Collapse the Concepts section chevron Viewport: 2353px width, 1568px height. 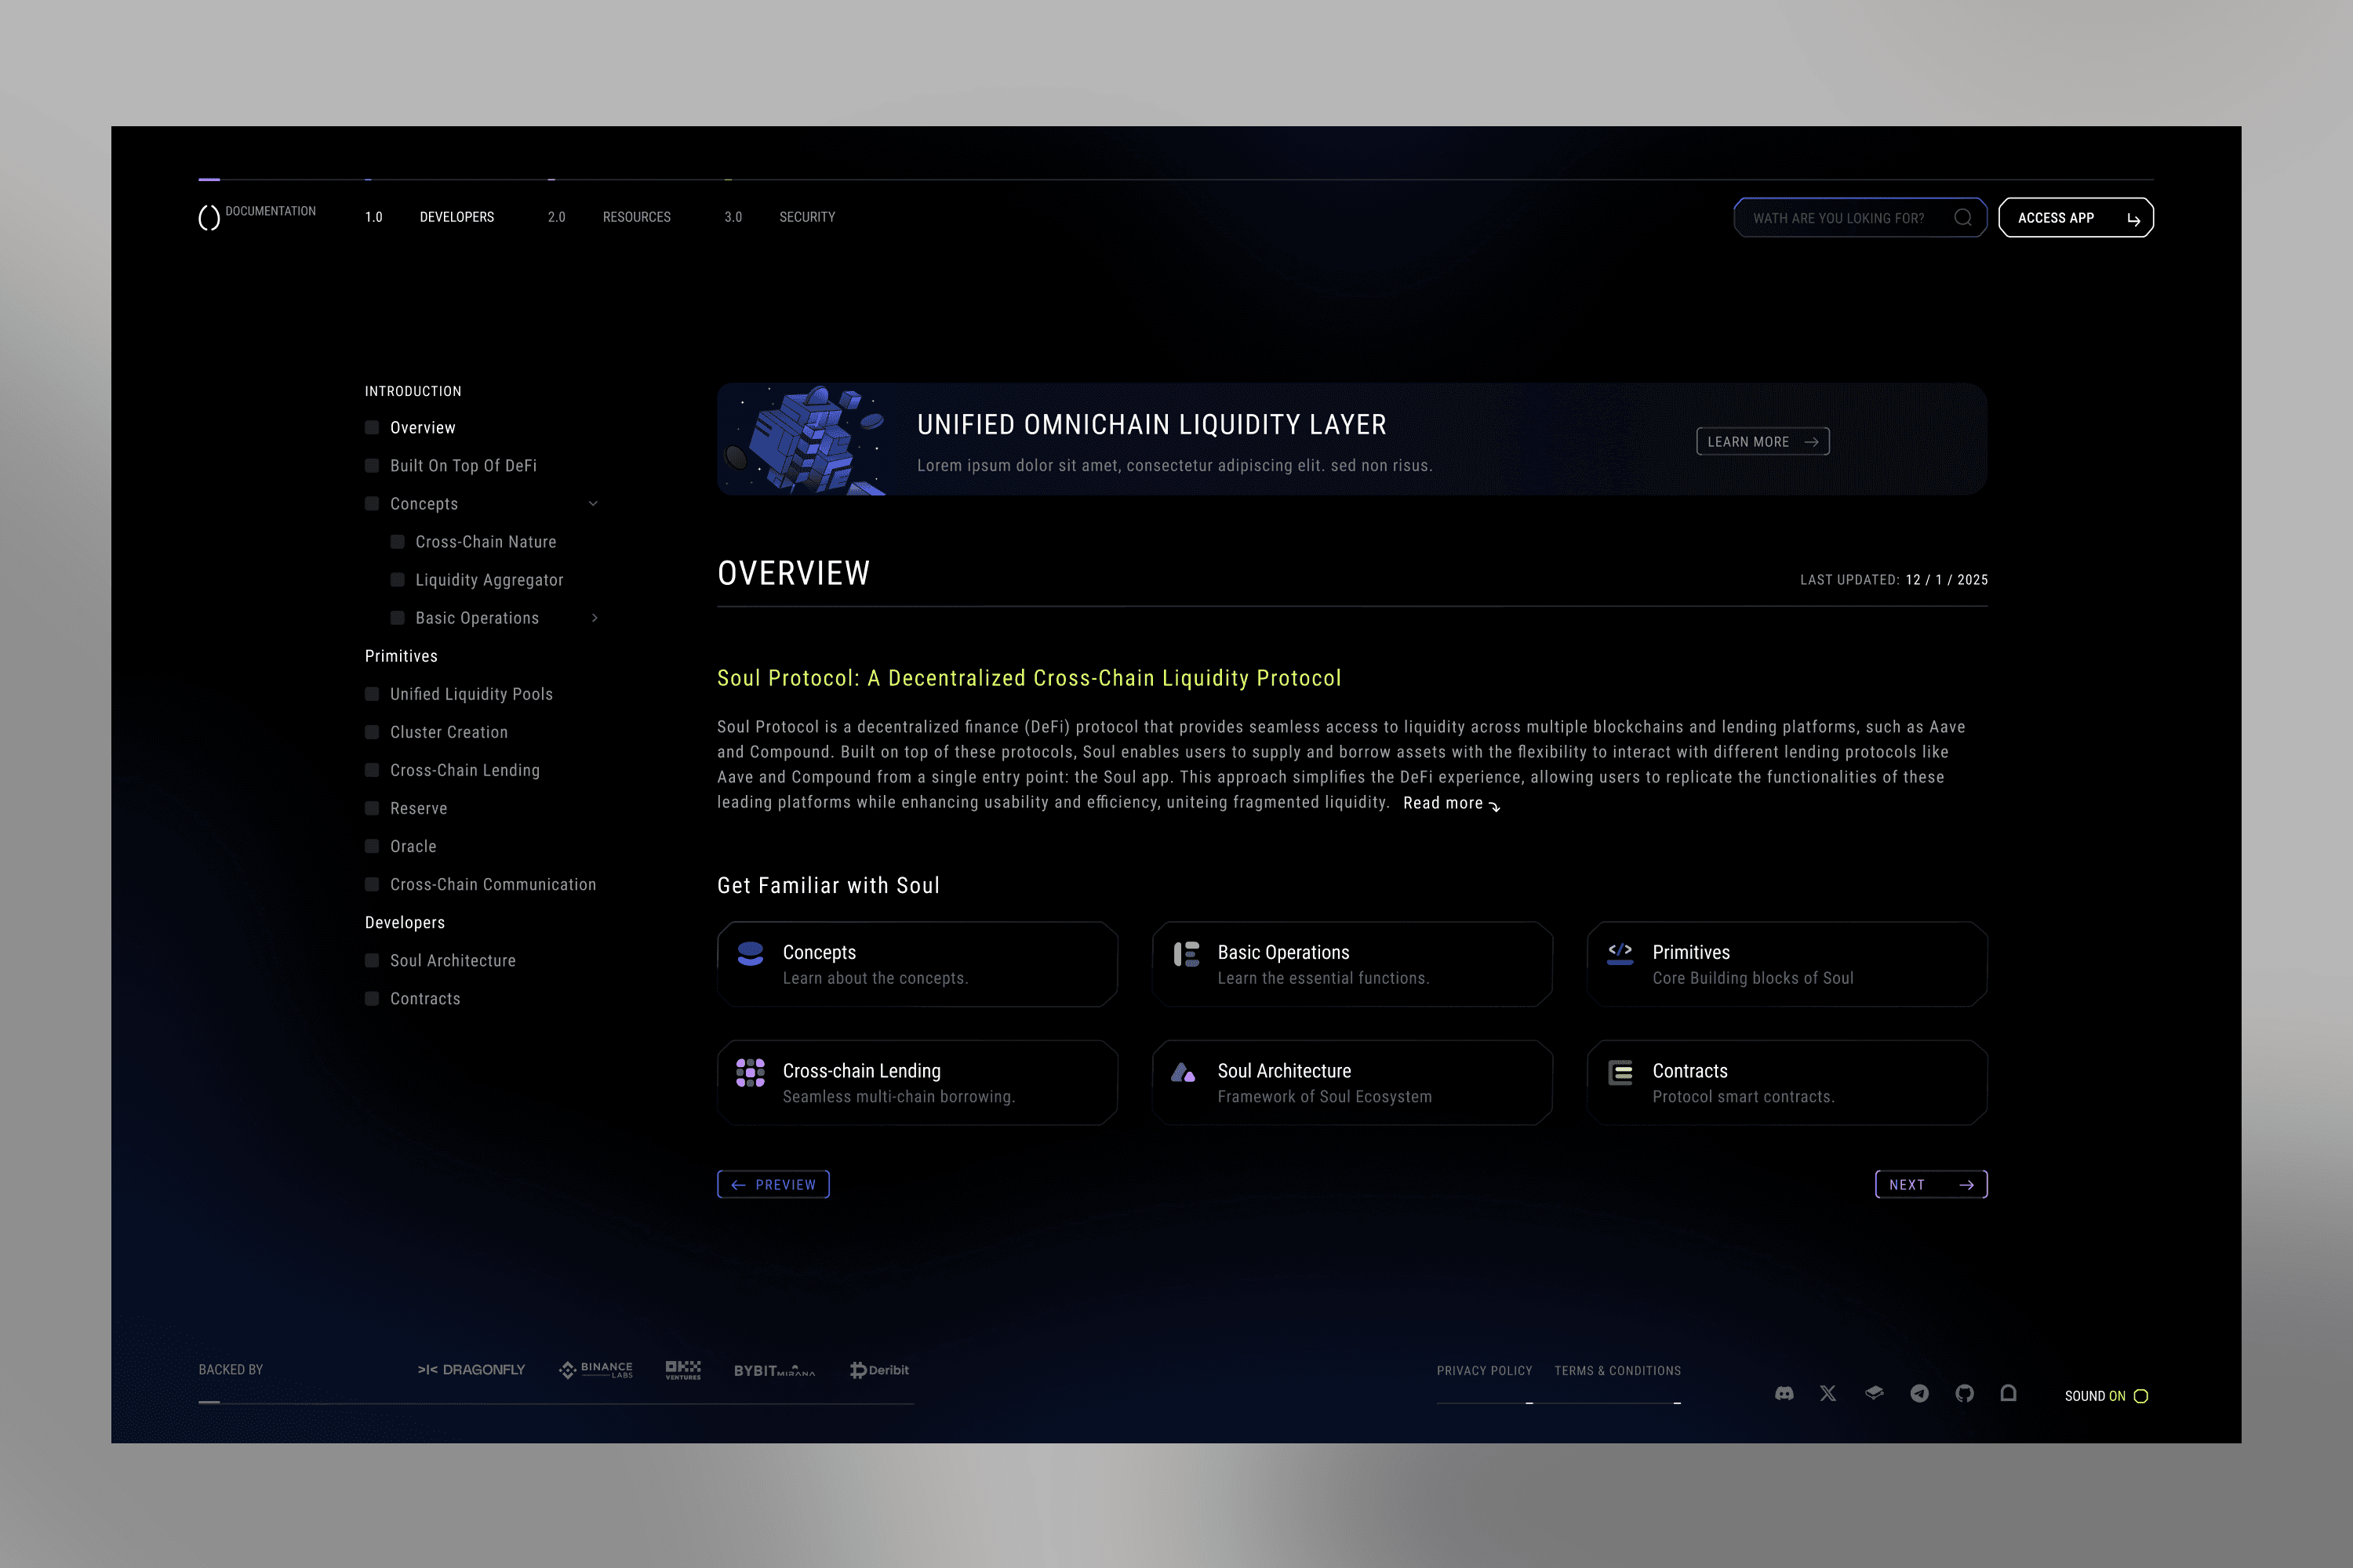tap(593, 504)
